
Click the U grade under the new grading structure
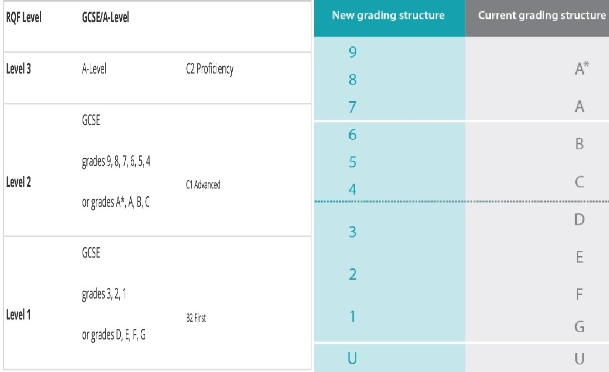click(x=352, y=359)
